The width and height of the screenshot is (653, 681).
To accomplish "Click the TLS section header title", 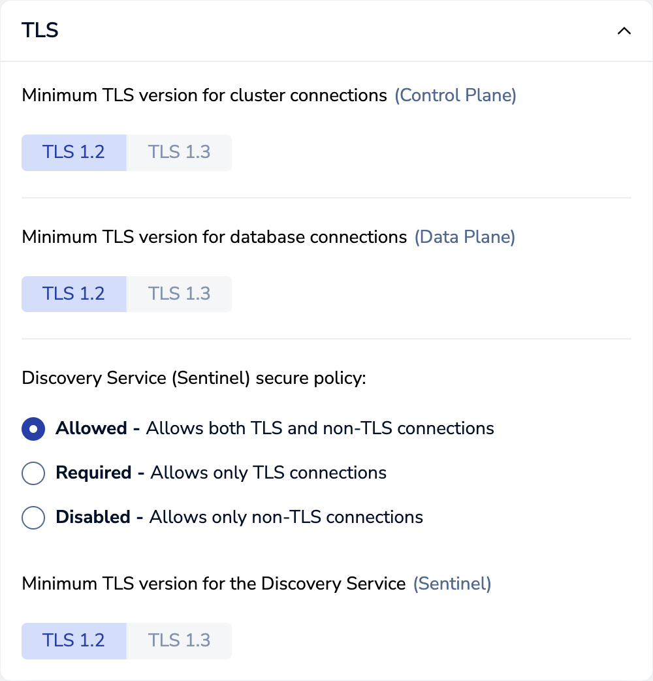I will (40, 30).
